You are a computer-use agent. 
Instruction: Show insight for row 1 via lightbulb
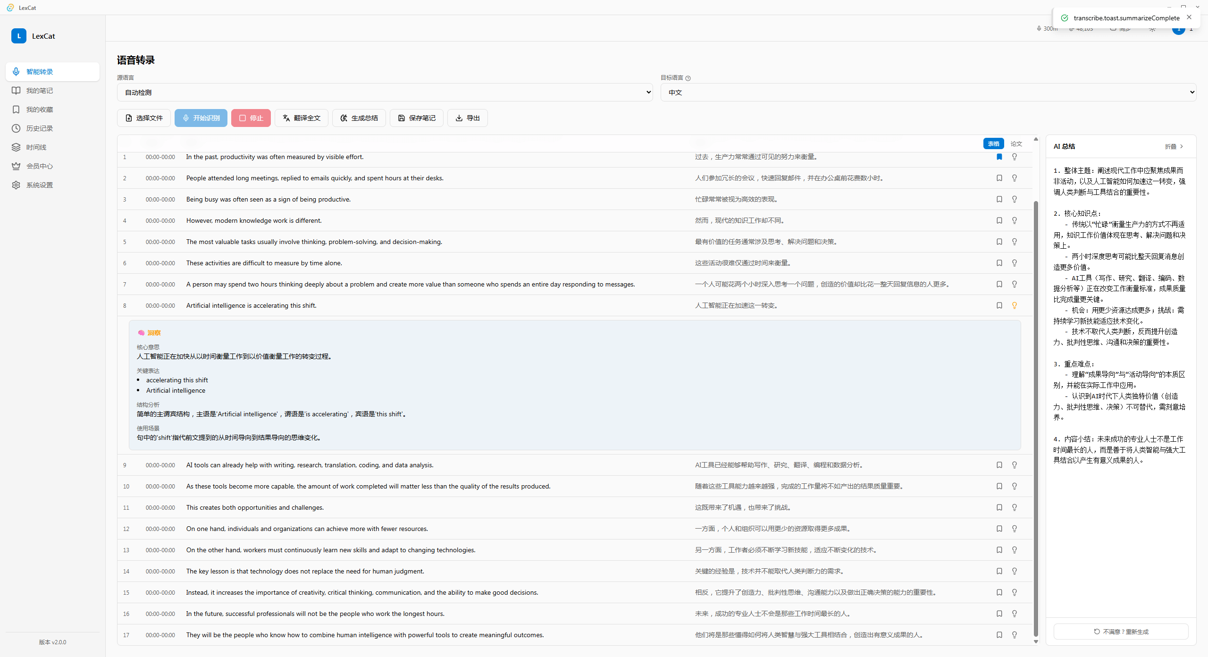click(x=1014, y=157)
